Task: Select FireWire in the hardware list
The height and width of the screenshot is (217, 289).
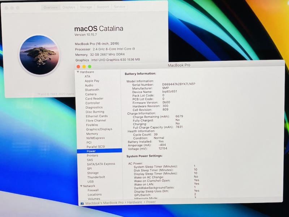Action: point(92,125)
